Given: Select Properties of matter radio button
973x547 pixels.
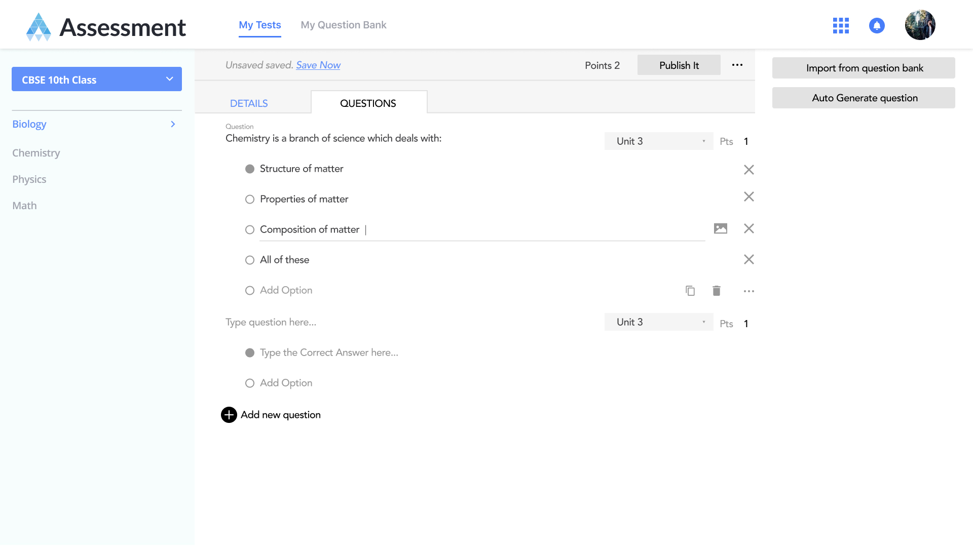Looking at the screenshot, I should pos(250,200).
